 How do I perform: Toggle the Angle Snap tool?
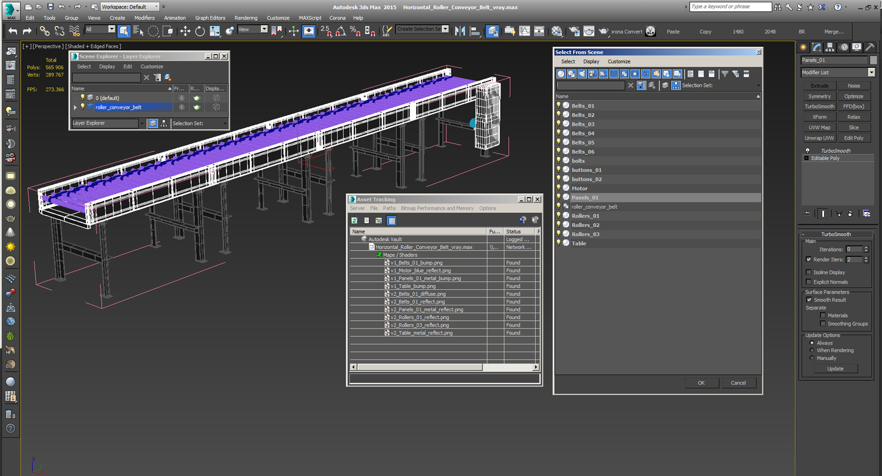click(340, 31)
